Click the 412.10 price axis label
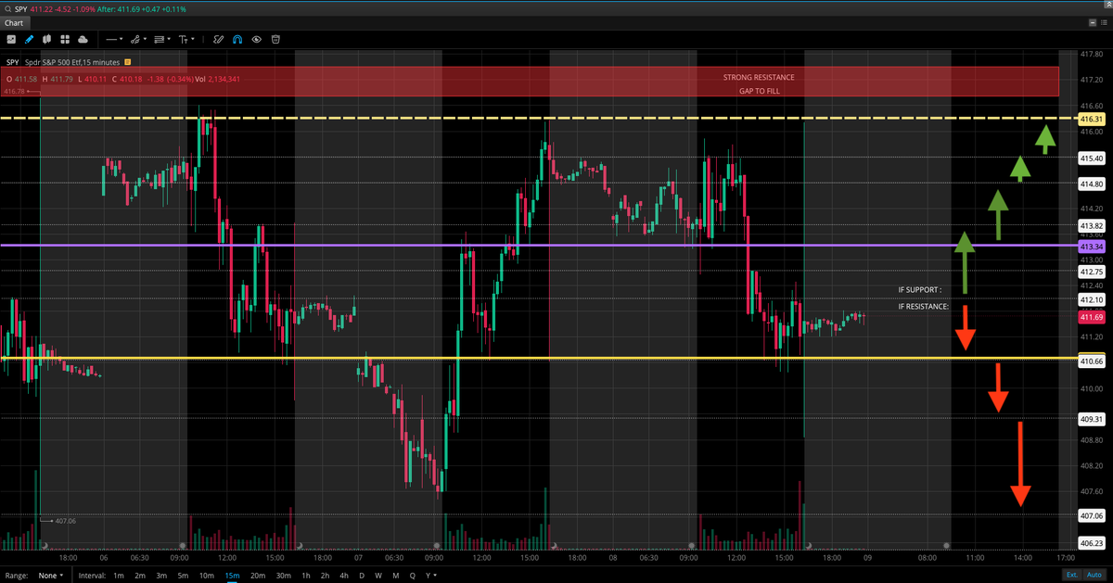This screenshot has width=1113, height=583. [x=1093, y=300]
